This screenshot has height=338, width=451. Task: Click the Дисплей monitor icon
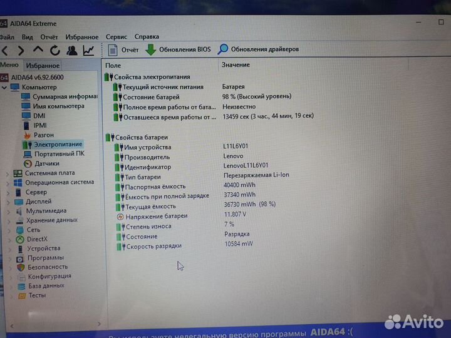pyautogui.click(x=19, y=202)
